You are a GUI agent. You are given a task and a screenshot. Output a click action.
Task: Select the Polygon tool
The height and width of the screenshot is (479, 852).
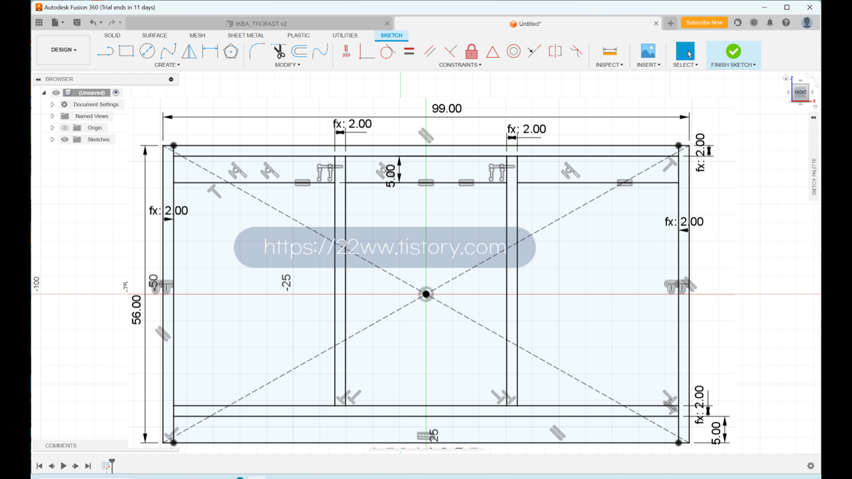point(231,51)
